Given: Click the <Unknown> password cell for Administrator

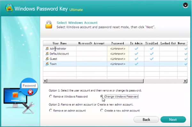Looking at the screenshot, I should [x=118, y=49].
